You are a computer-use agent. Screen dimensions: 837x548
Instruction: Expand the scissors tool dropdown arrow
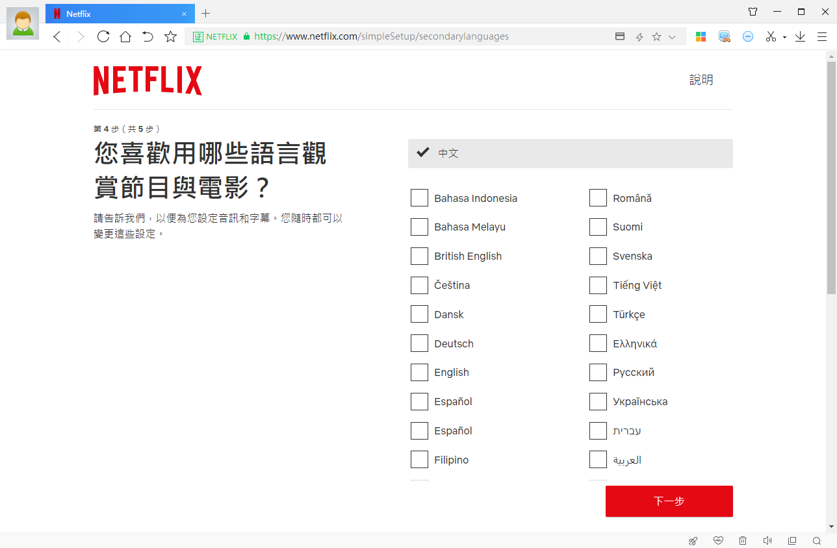click(x=784, y=38)
